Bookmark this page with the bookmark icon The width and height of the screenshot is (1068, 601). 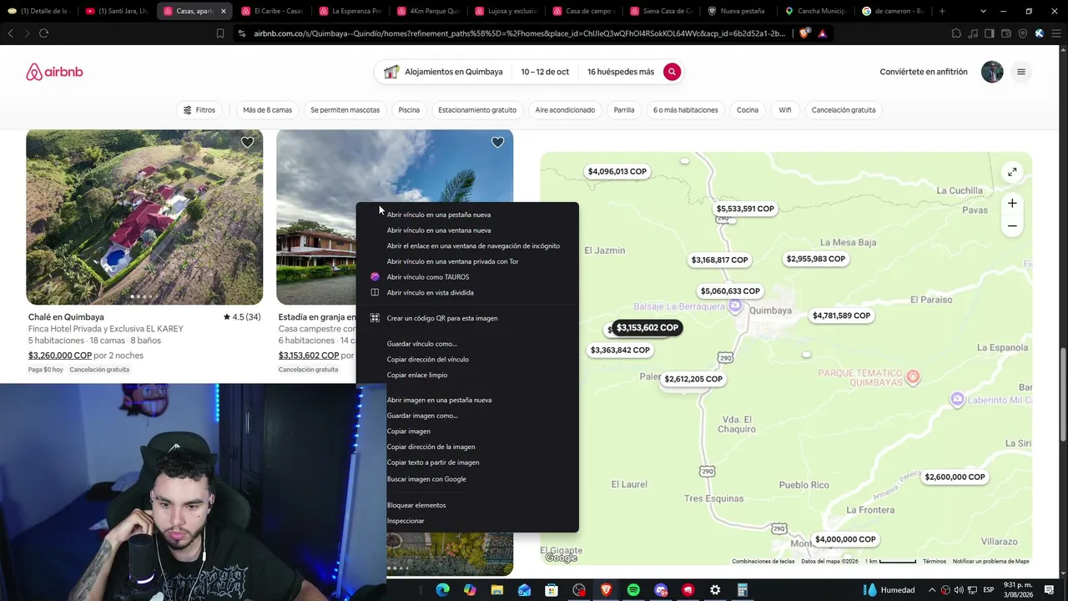tap(220, 33)
